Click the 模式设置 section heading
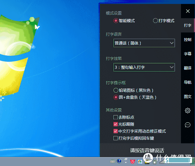 (x=114, y=13)
